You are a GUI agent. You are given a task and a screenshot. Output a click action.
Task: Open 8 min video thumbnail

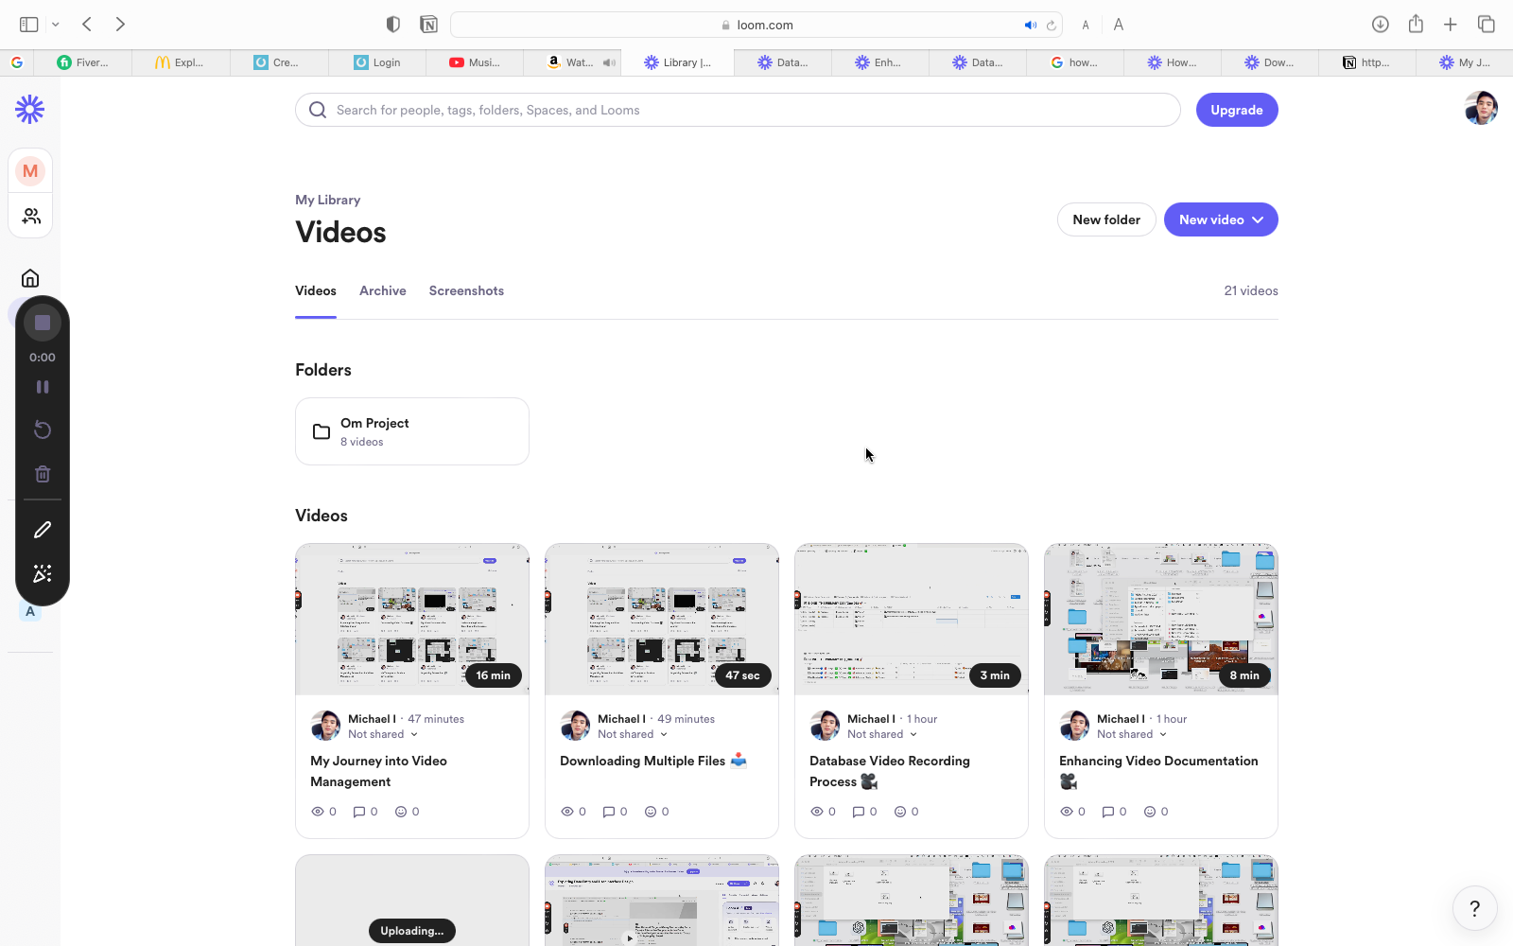(1161, 620)
